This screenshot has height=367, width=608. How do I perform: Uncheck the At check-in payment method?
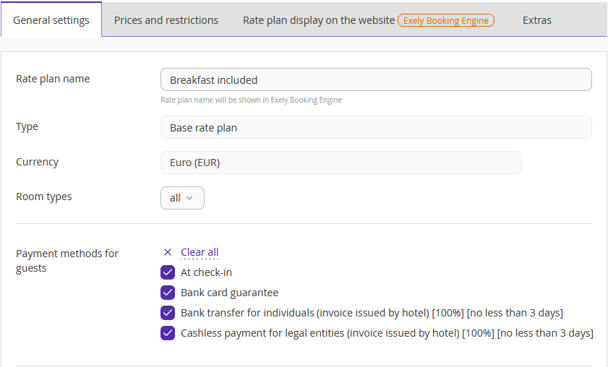168,272
